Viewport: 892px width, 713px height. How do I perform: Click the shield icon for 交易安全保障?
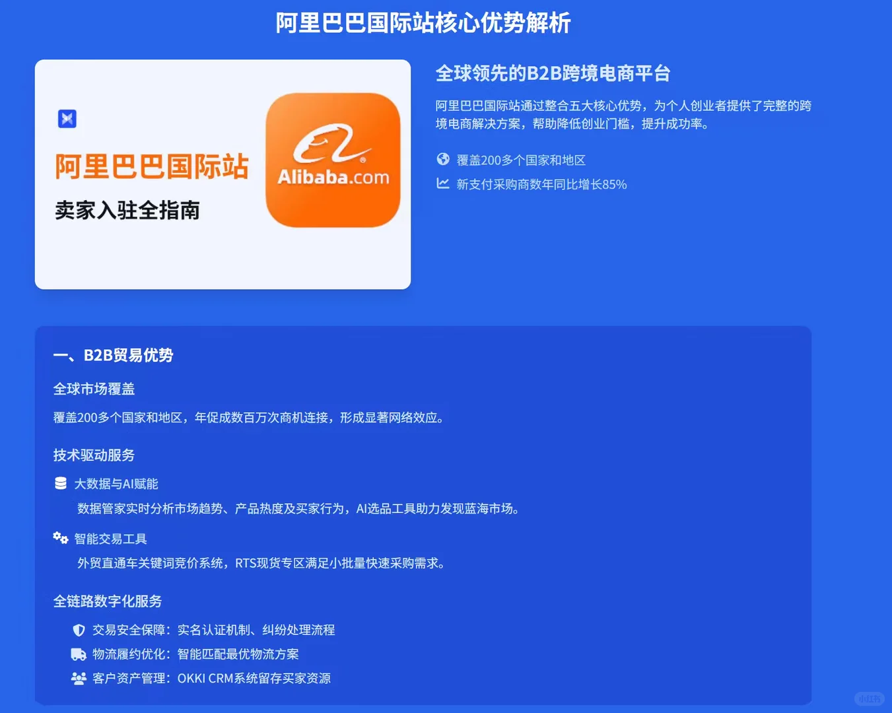(79, 629)
